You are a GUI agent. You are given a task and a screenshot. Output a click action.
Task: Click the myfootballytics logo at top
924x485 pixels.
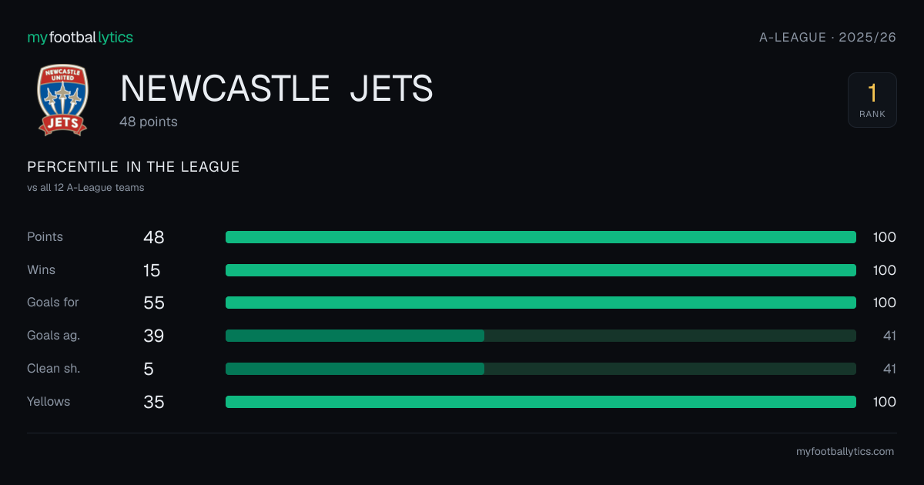tap(80, 37)
